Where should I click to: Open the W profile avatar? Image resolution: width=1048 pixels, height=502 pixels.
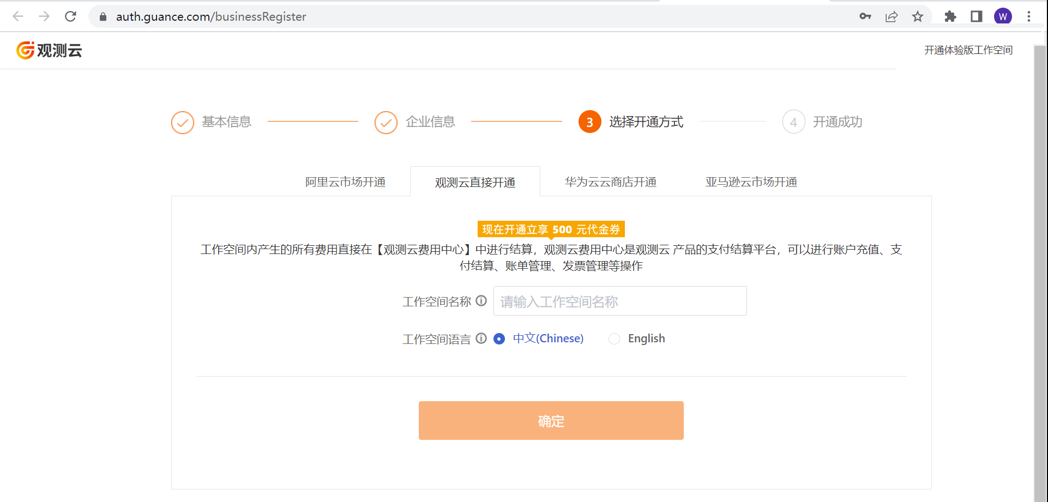pos(1003,16)
